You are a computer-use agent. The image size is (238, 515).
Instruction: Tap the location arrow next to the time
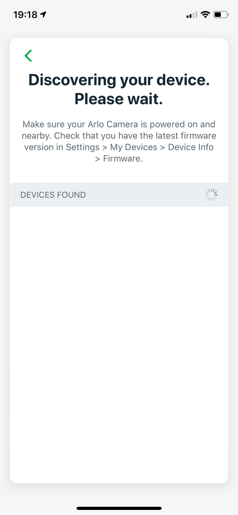tap(43, 14)
